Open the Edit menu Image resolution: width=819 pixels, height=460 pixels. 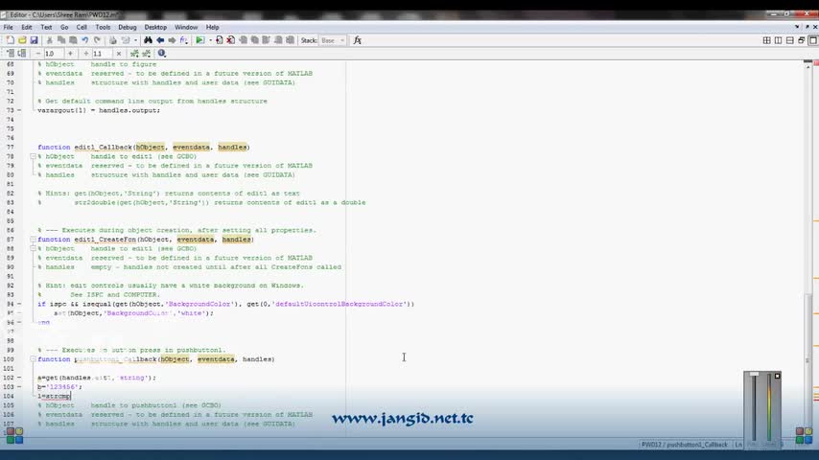pyautogui.click(x=27, y=27)
